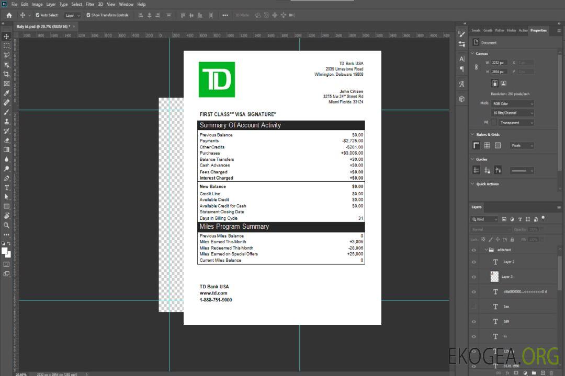Select the Gradient tool
The height and width of the screenshot is (376, 565).
coord(6,150)
